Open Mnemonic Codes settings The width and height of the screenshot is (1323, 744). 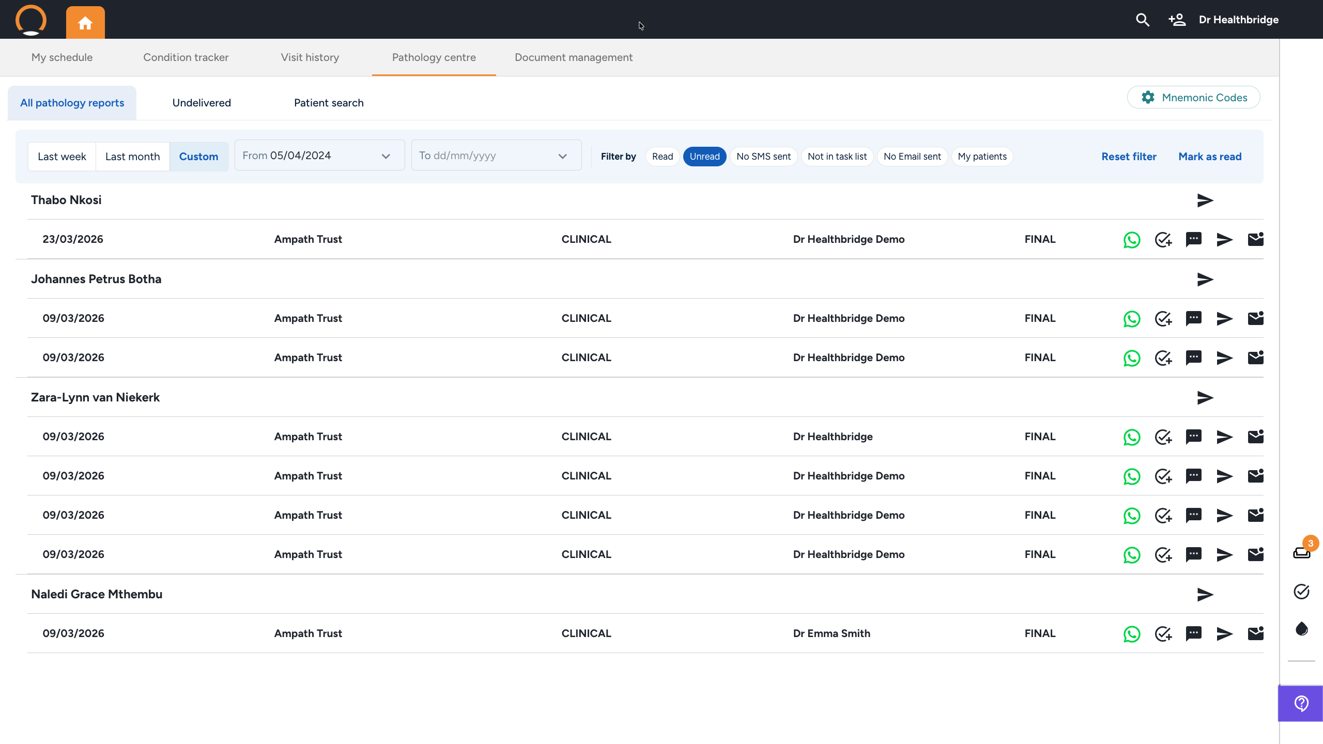click(x=1193, y=98)
